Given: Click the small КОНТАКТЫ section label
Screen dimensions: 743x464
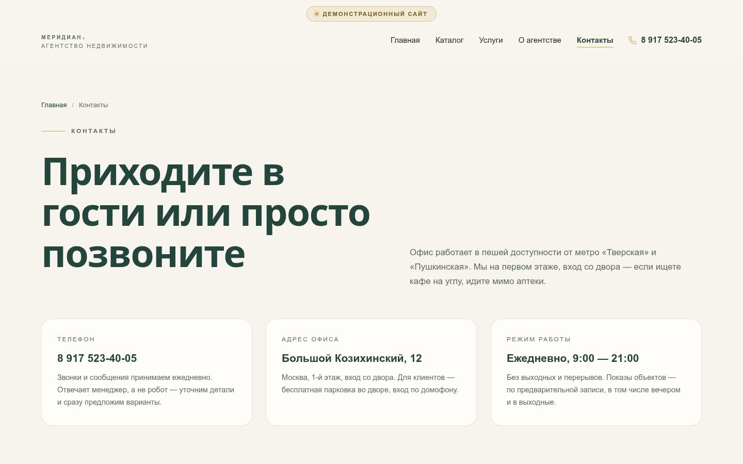Looking at the screenshot, I should tap(93, 131).
